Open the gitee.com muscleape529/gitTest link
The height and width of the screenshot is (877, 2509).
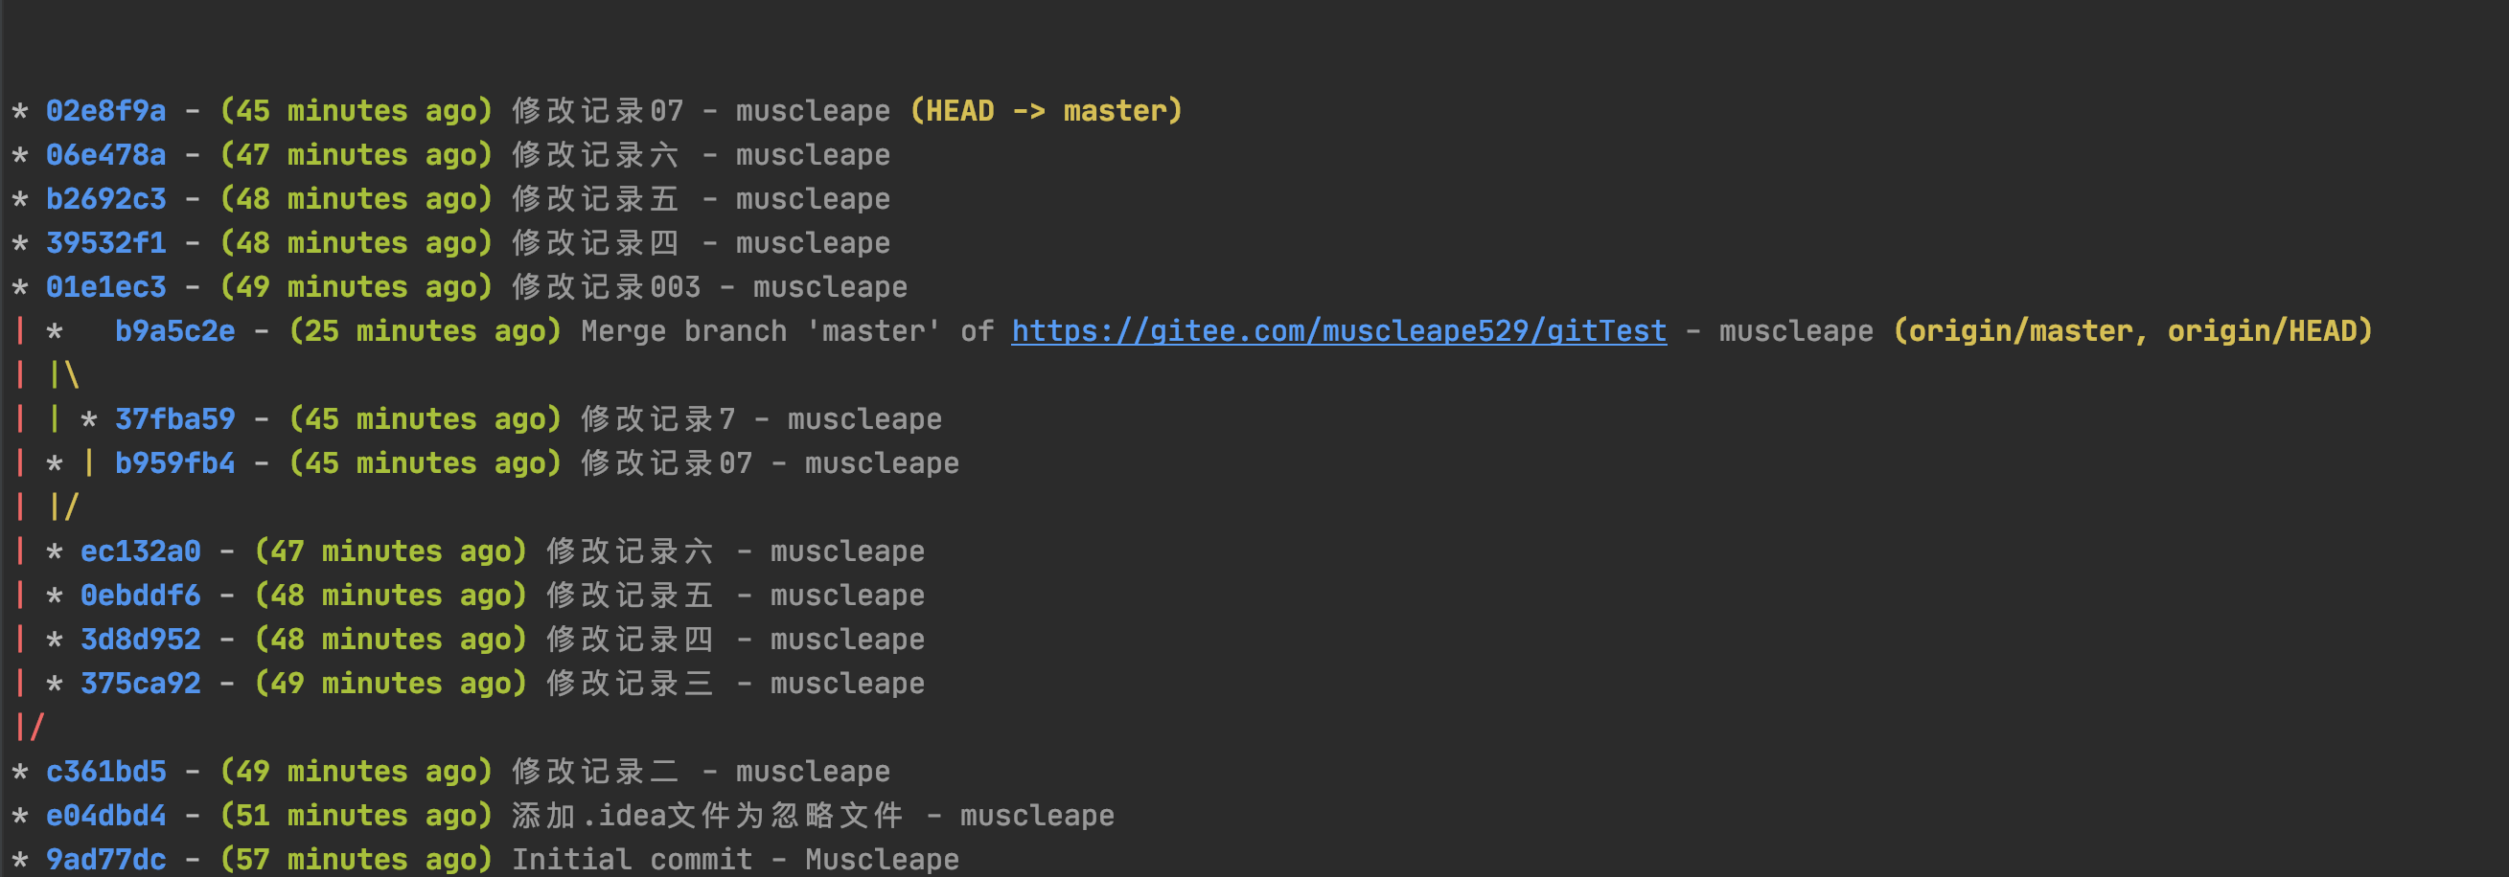(x=1338, y=332)
